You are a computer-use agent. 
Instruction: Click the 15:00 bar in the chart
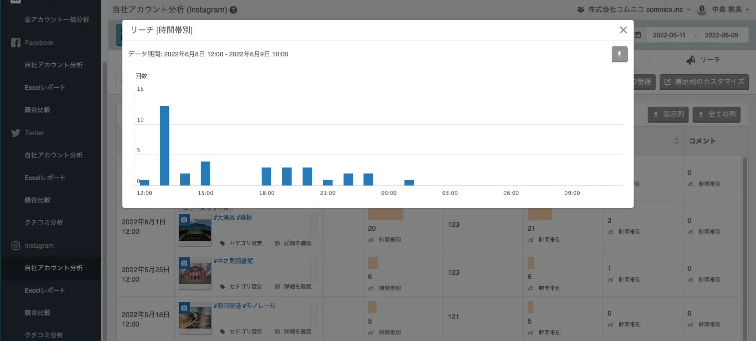click(205, 173)
